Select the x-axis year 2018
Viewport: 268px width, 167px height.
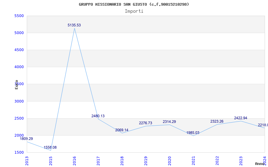[122, 161]
